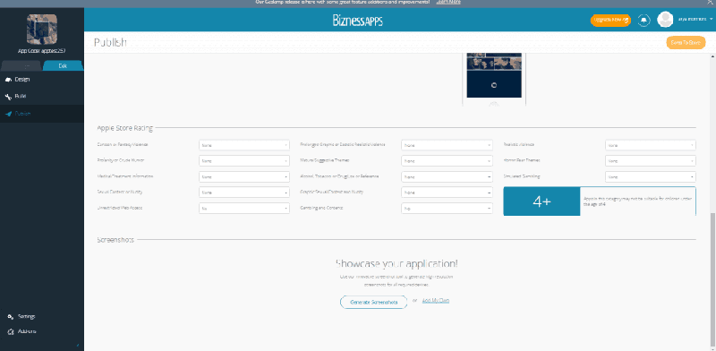Screen dimensions: 716x351
Task: Open Simulated Gambling dropdown
Action: 651,176
